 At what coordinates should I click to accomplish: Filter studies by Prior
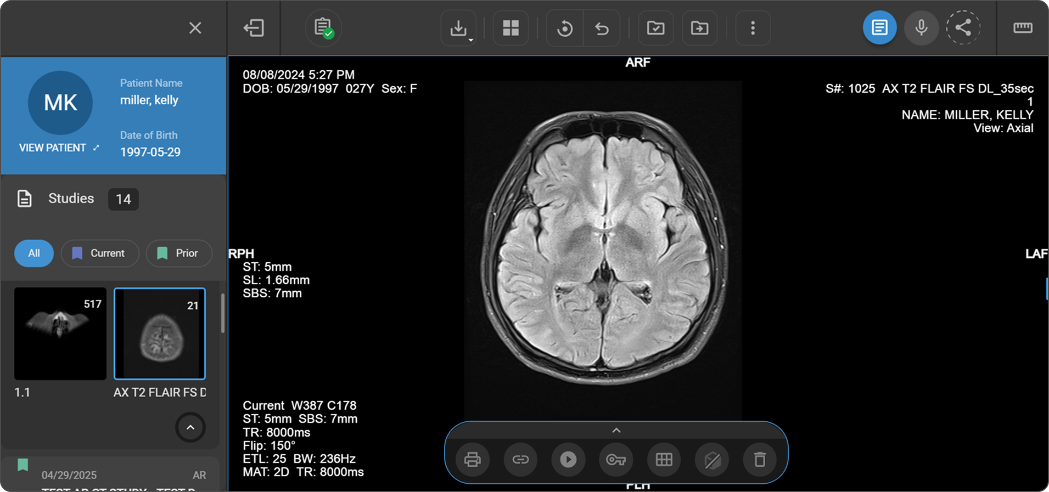(178, 253)
